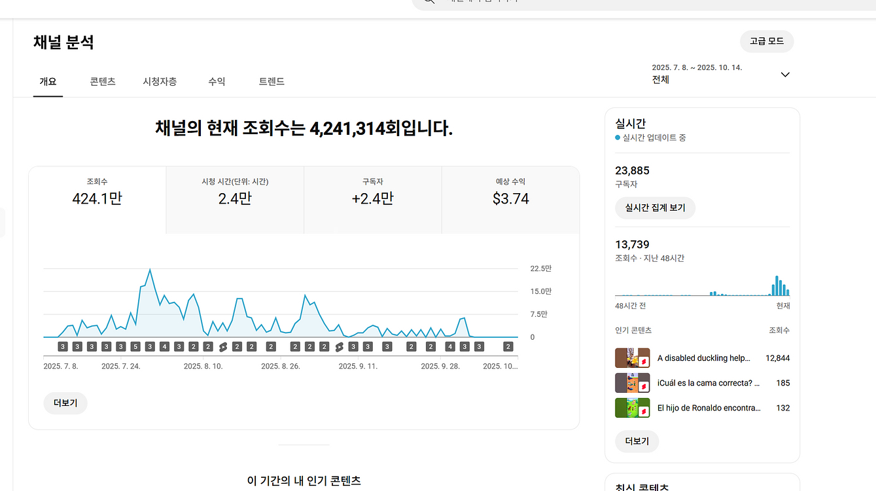Open the 'El hijo de Ronaldo' video title
The height and width of the screenshot is (491, 876).
tap(709, 408)
